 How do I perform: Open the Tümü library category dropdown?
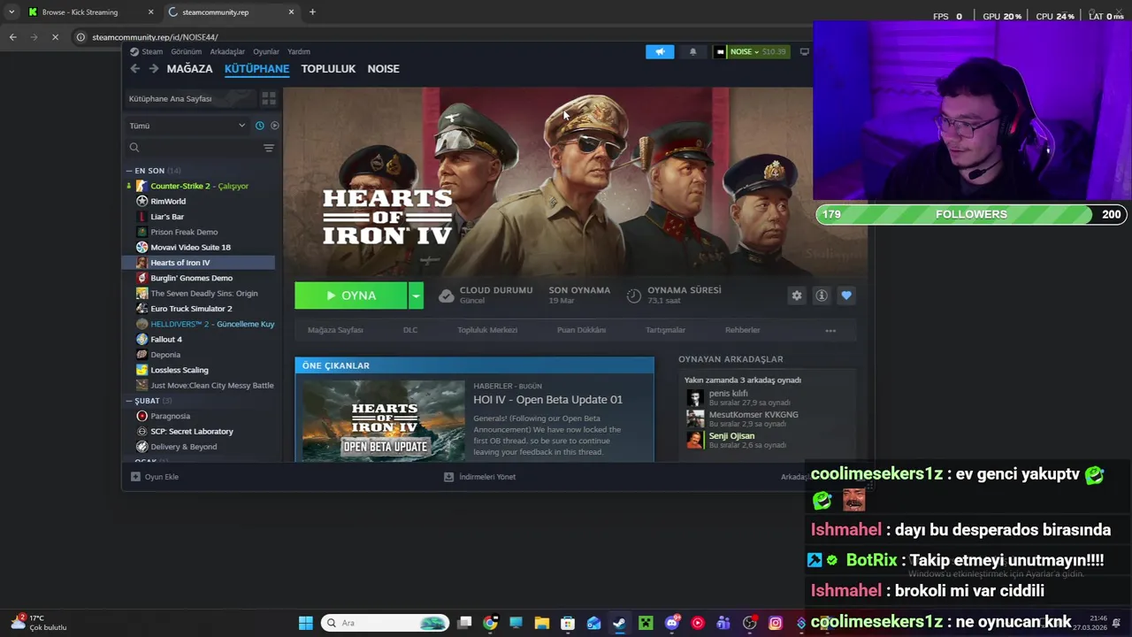(187, 126)
